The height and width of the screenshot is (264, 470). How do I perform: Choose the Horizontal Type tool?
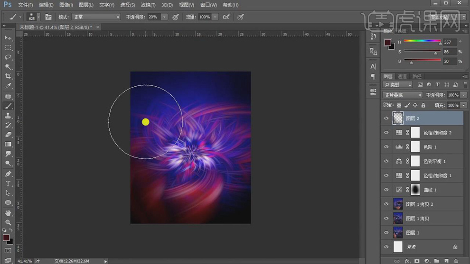(x=8, y=183)
